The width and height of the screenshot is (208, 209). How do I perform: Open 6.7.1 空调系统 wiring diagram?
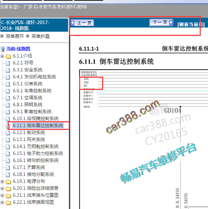[27, 98]
